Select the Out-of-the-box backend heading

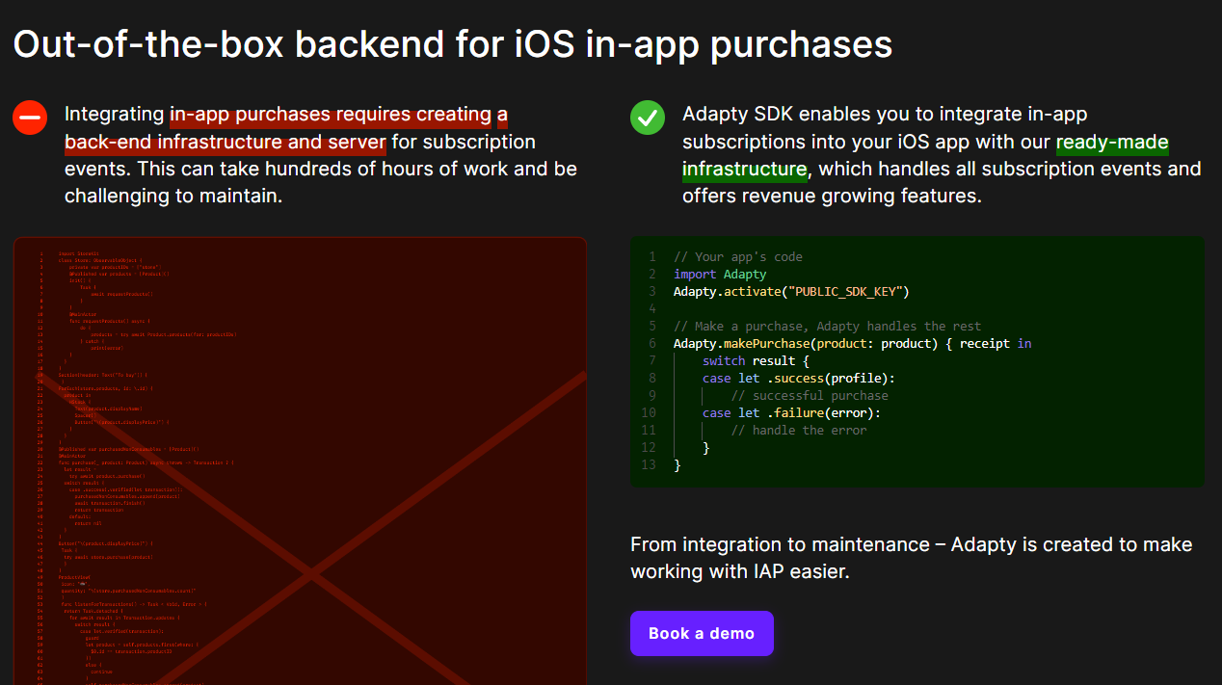pyautogui.click(x=451, y=44)
